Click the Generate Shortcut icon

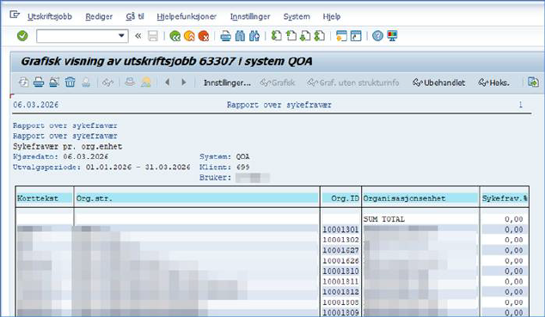tap(356, 36)
